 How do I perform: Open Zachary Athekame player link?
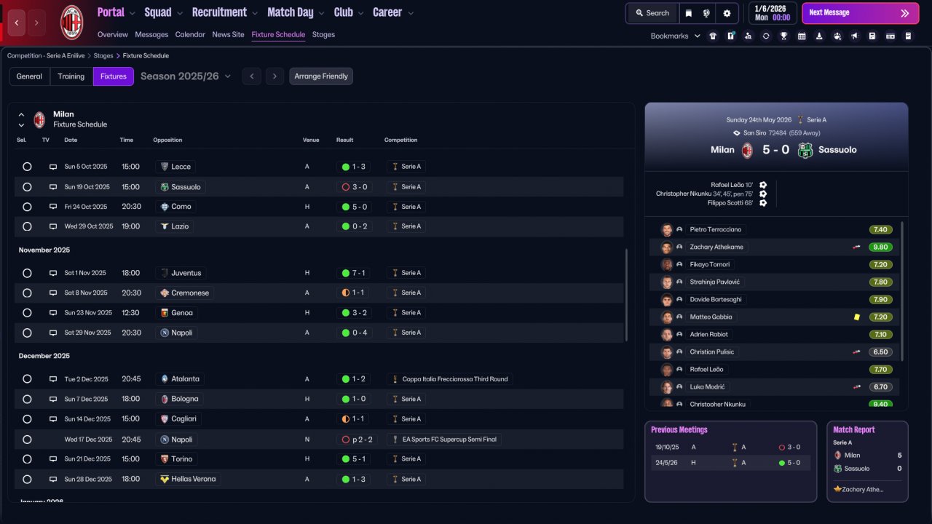pyautogui.click(x=716, y=247)
